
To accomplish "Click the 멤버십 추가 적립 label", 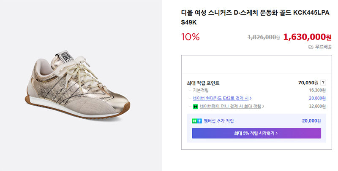I will pos(218,121).
